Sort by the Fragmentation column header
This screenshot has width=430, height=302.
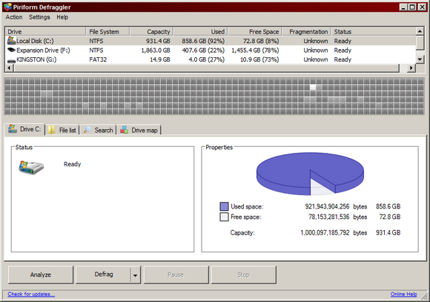click(306, 32)
